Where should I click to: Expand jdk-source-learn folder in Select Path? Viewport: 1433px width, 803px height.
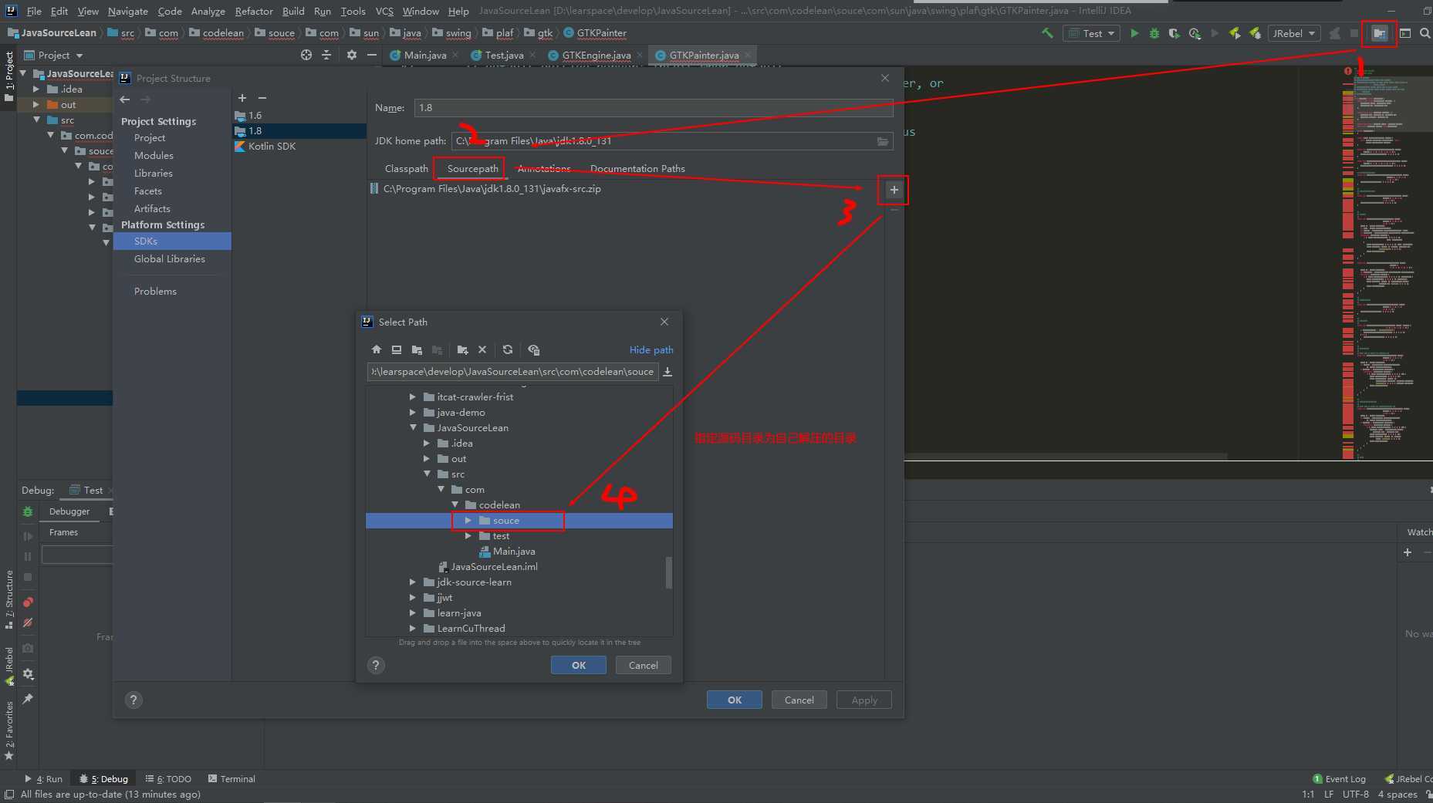tap(413, 582)
